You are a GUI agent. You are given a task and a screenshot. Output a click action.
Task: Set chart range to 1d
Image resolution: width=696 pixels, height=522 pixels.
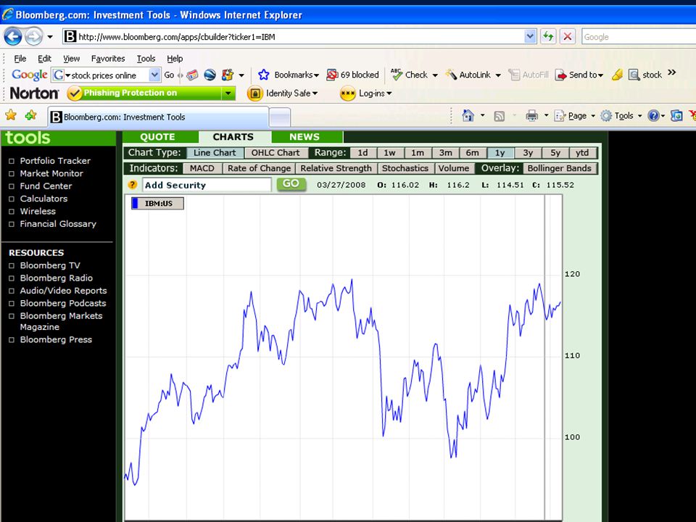tap(362, 153)
